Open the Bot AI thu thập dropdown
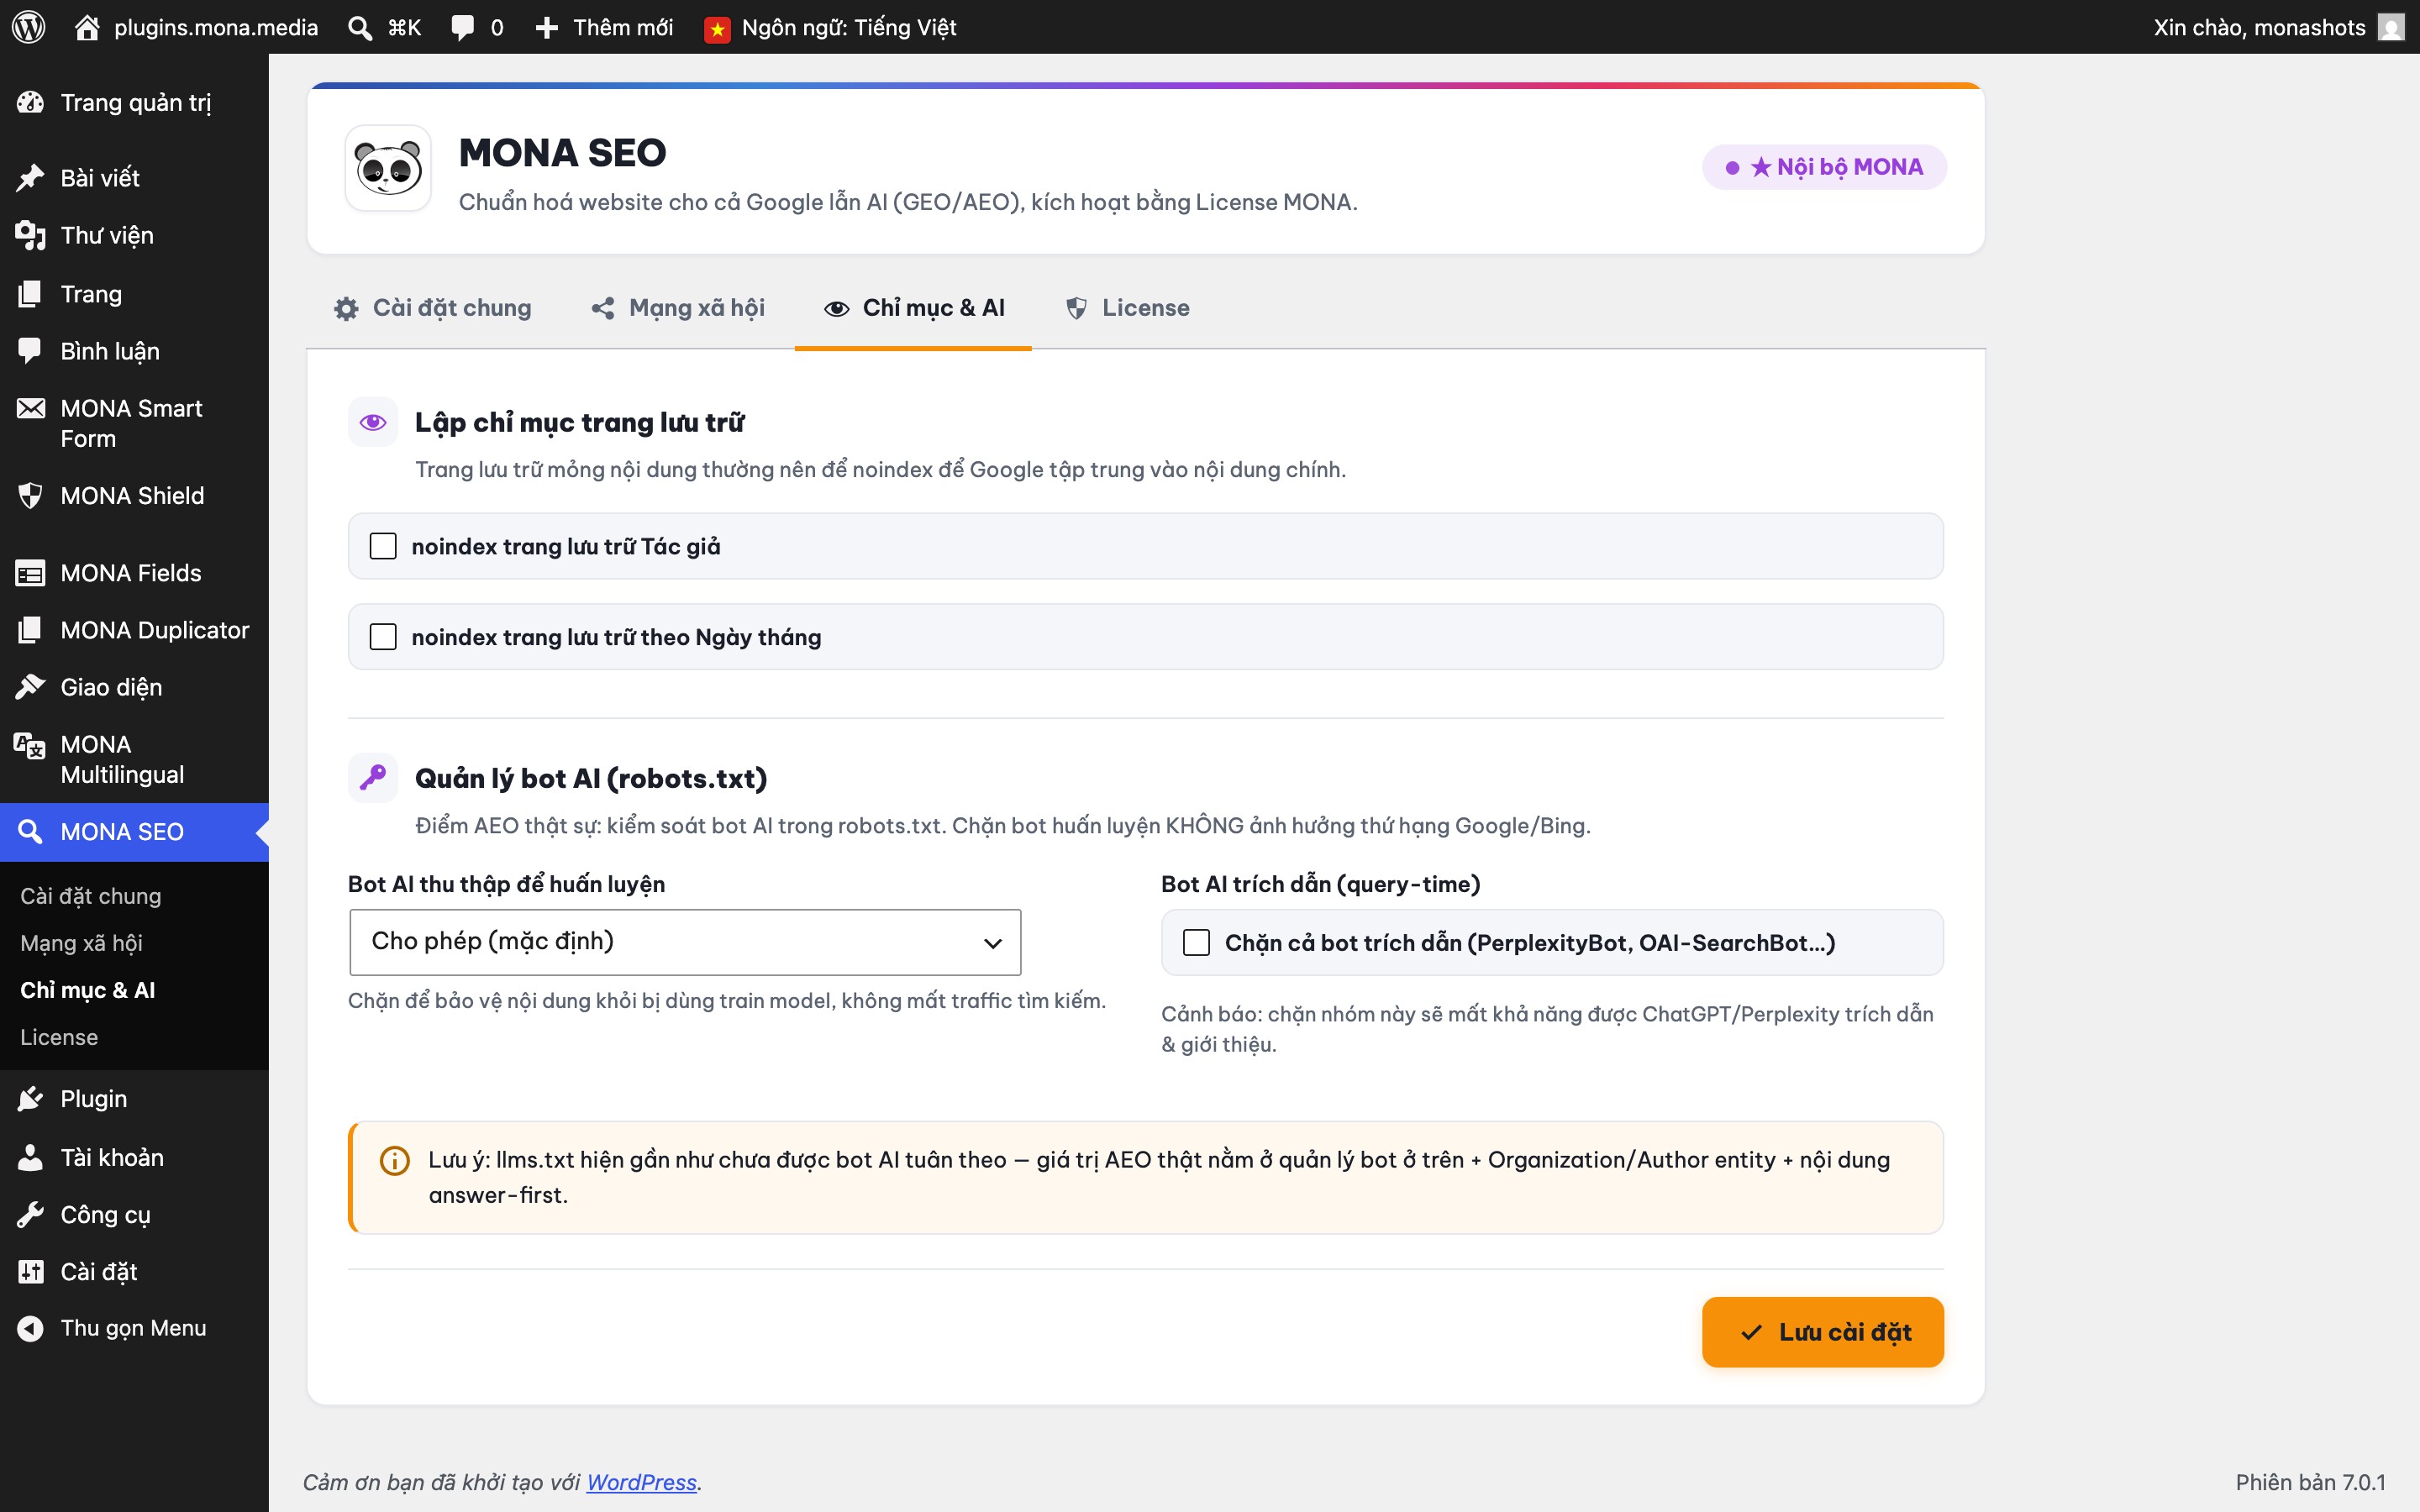Viewport: 2420px width, 1512px height. coord(685,942)
